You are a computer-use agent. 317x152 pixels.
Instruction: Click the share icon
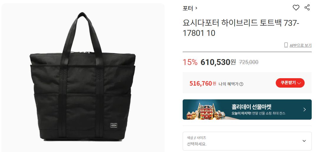pos(307,7)
